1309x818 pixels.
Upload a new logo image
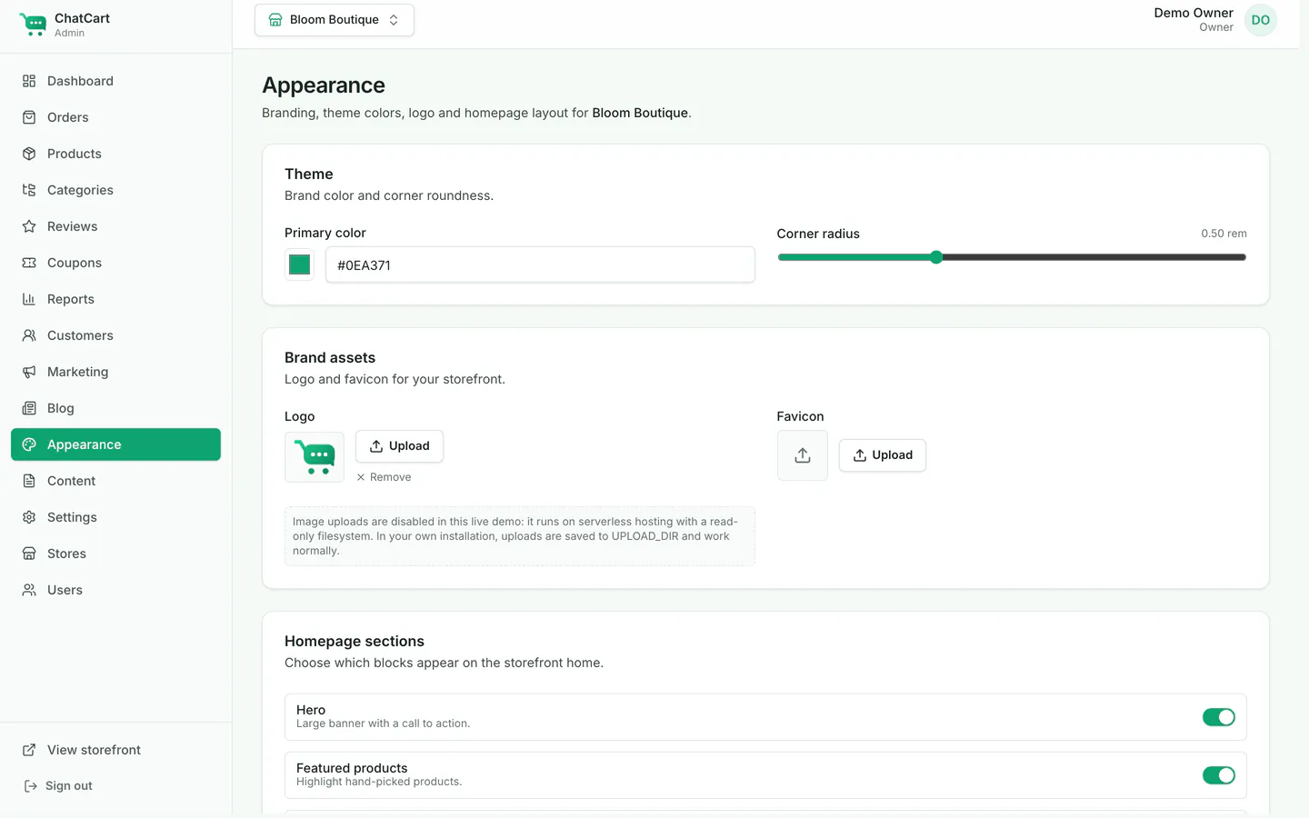pyautogui.click(x=399, y=446)
